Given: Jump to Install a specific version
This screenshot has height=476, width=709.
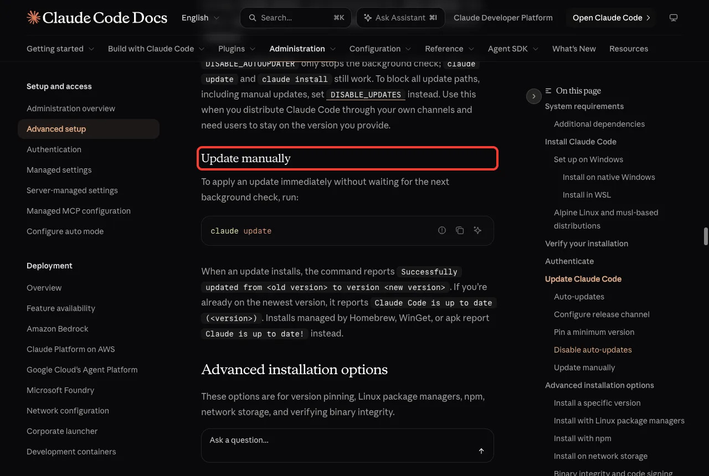Looking at the screenshot, I should click(x=597, y=403).
